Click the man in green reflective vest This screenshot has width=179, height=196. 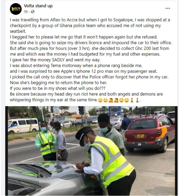click(46, 141)
